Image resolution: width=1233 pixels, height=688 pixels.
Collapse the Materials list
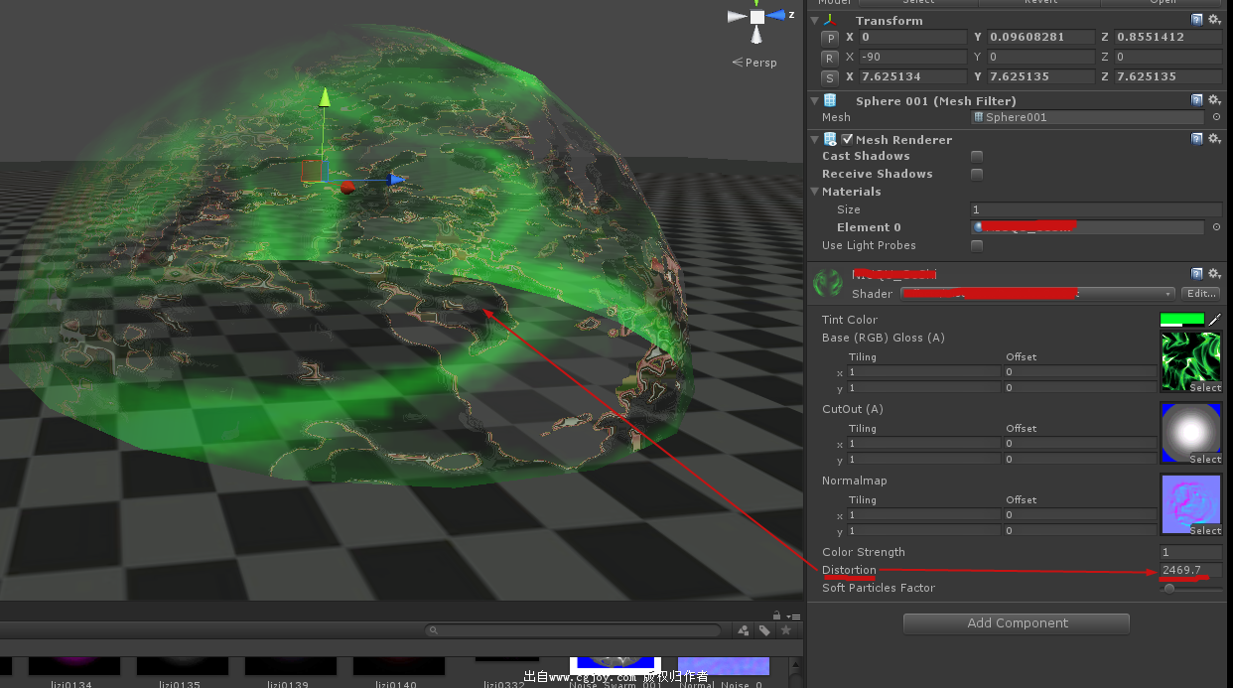tap(816, 192)
